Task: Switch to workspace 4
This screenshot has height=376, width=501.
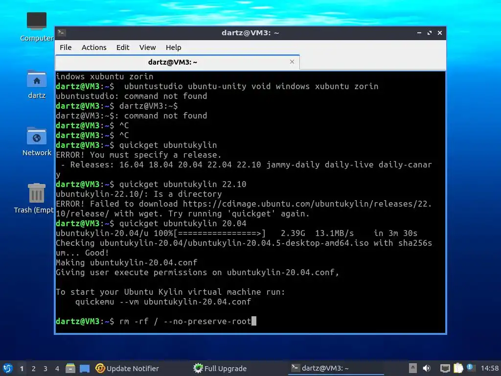Action: click(x=57, y=369)
